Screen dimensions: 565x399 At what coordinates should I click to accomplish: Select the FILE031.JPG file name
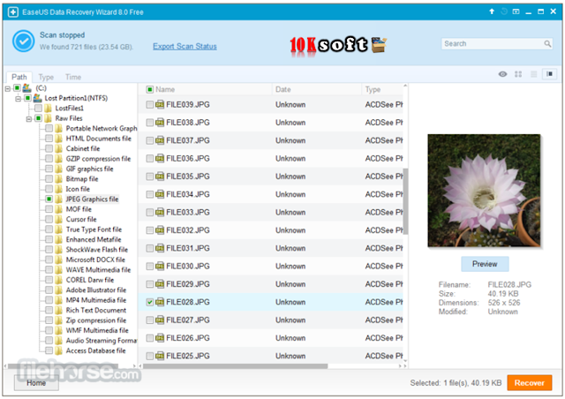click(188, 248)
